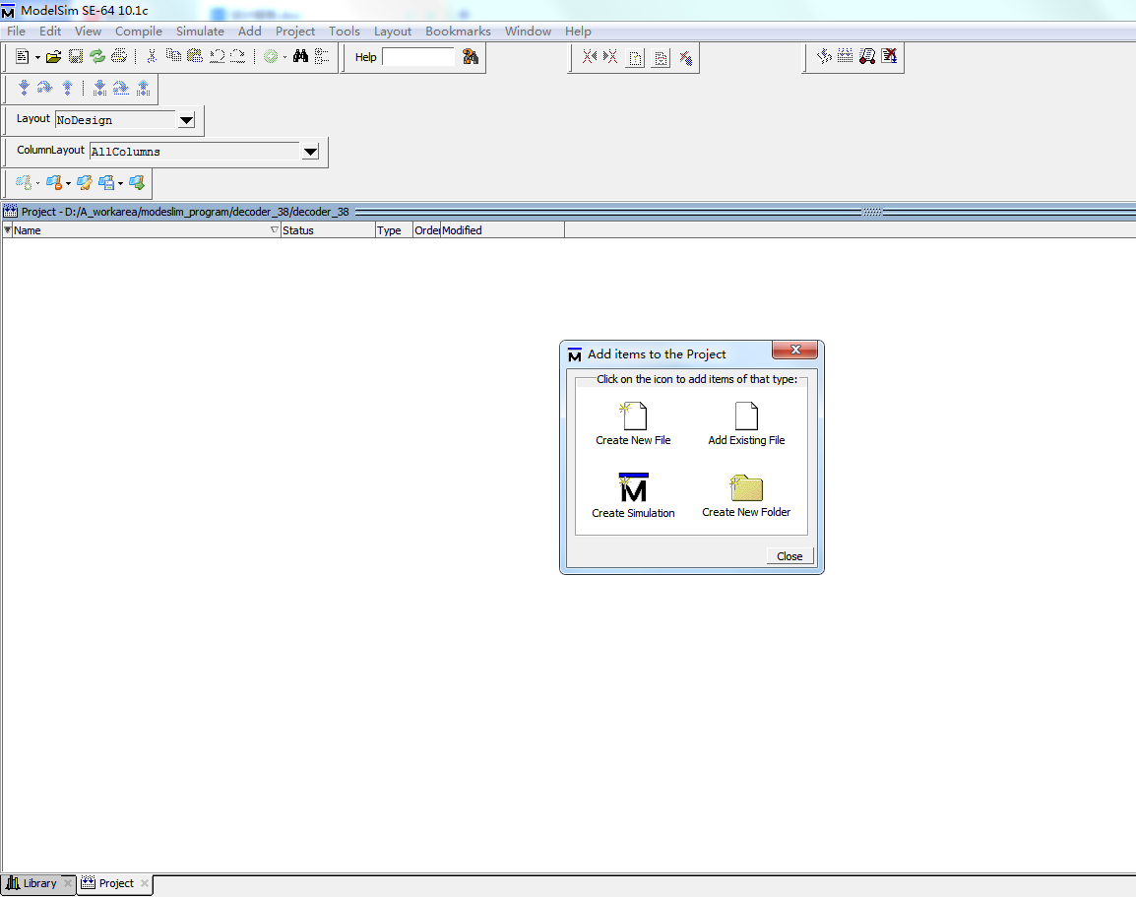The image size is (1136, 897).
Task: Open the File menu
Action: coord(16,32)
